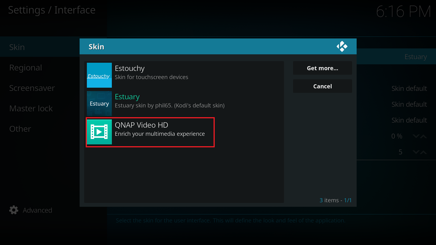Click the Get more... button
This screenshot has width=436, height=245.
click(x=322, y=68)
